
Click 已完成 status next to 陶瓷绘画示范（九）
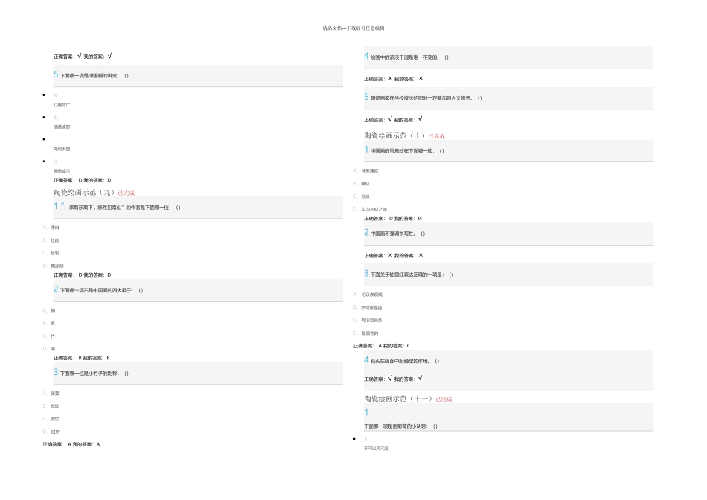click(127, 193)
